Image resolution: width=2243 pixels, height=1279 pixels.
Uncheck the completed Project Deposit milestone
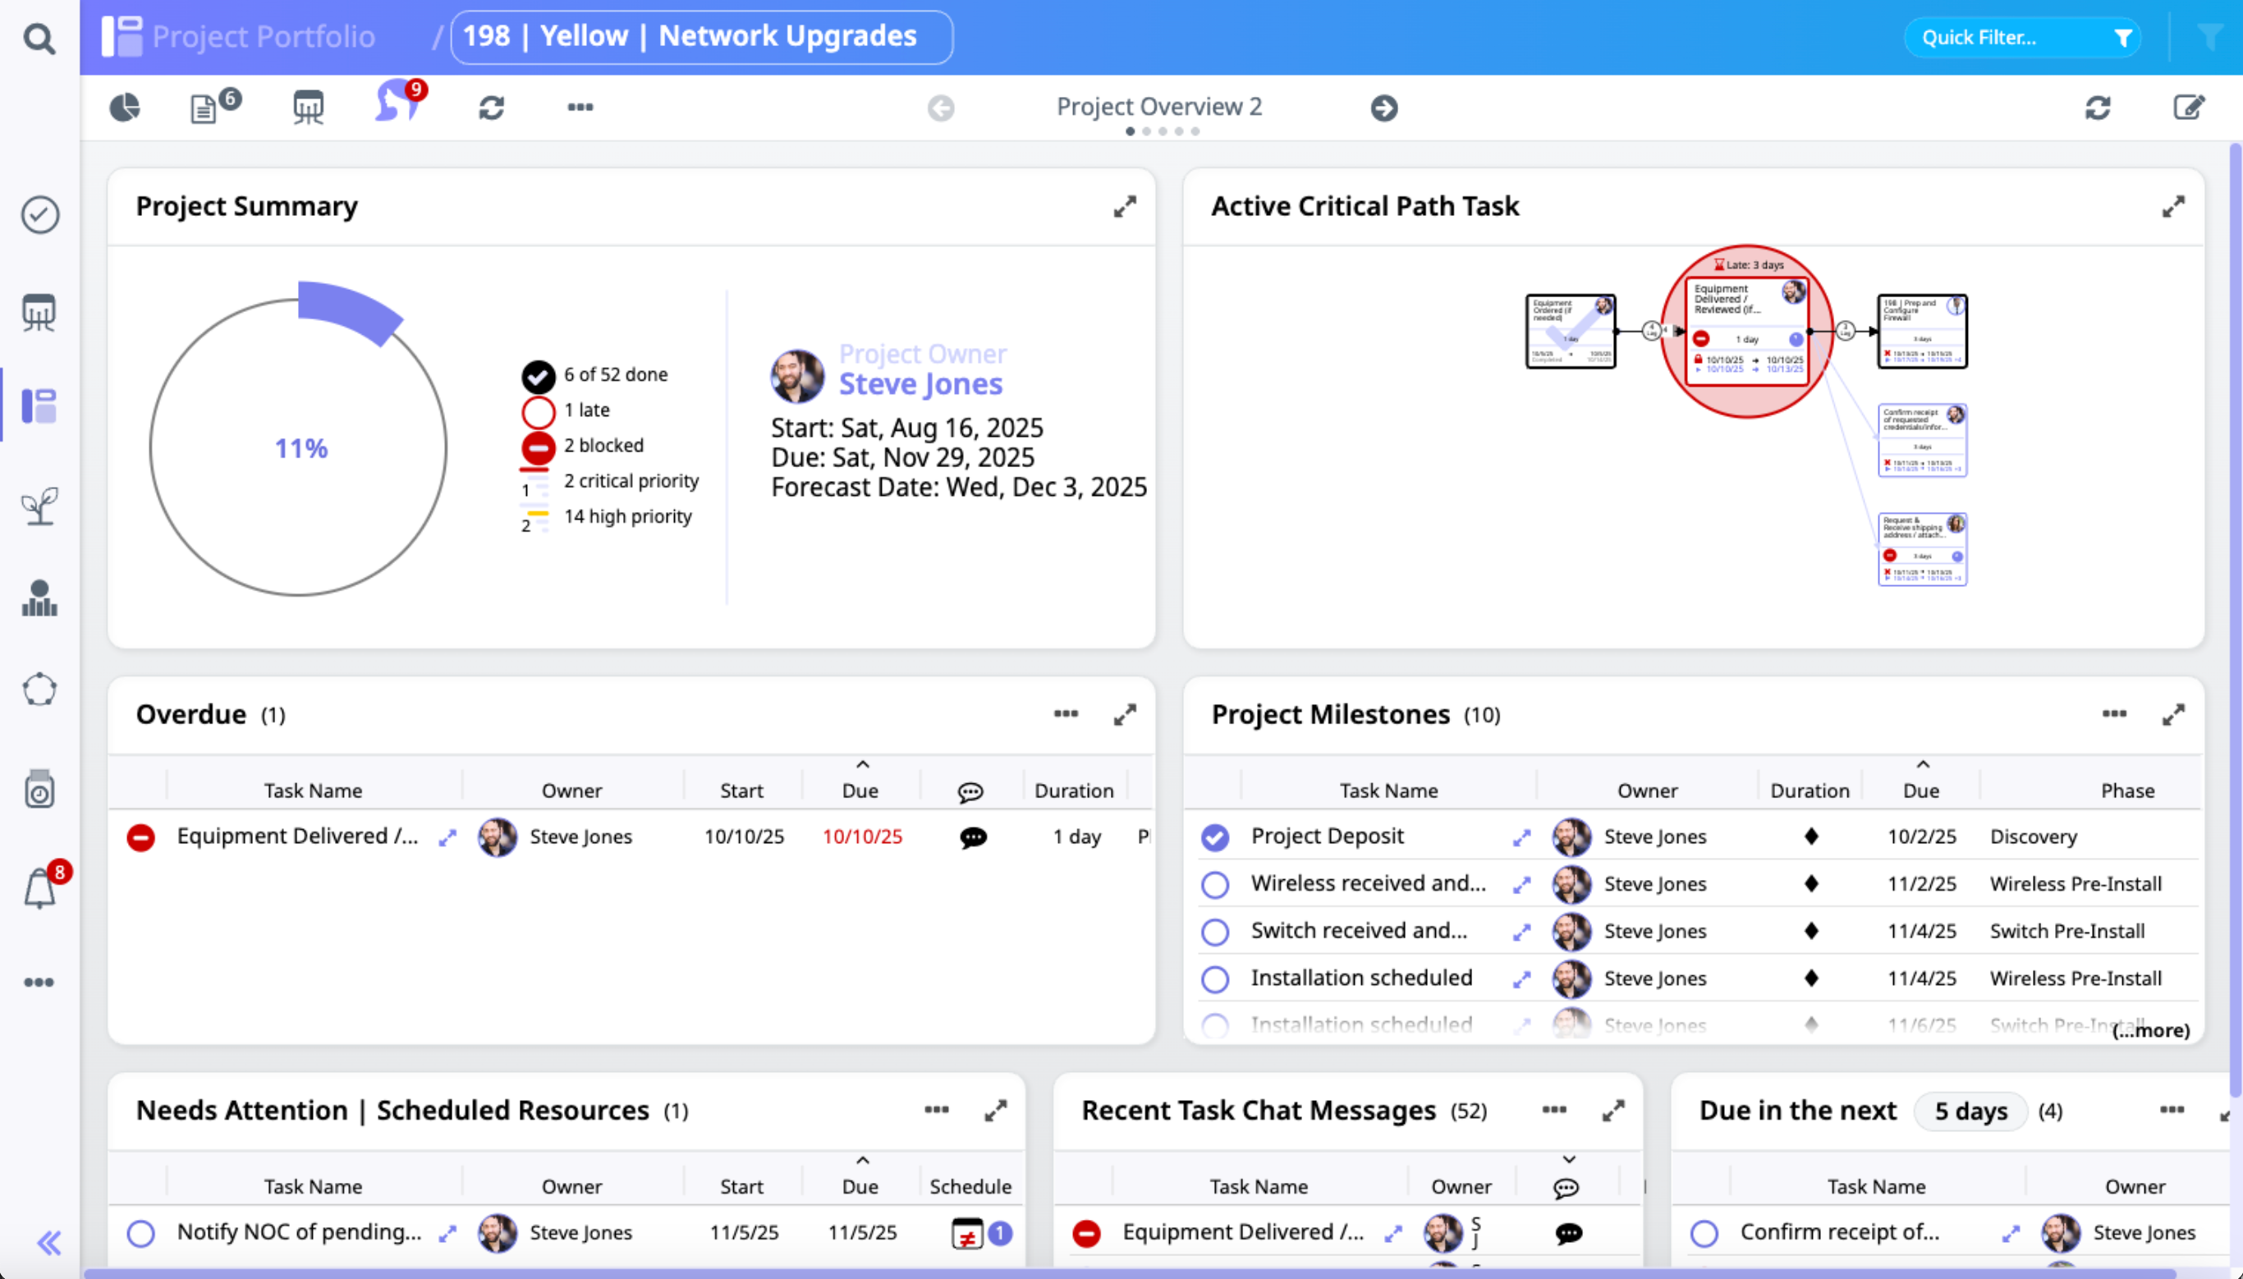pos(1214,837)
